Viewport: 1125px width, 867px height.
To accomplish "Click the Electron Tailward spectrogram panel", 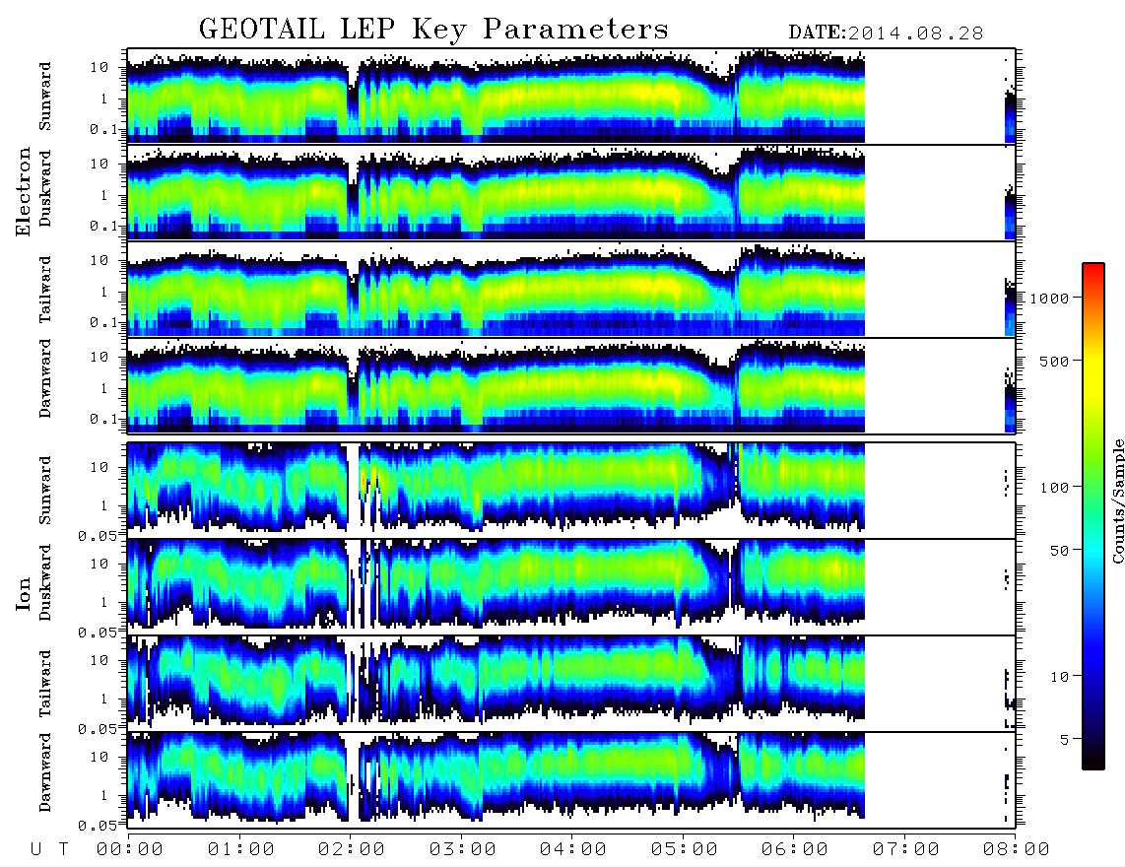I will [x=571, y=290].
